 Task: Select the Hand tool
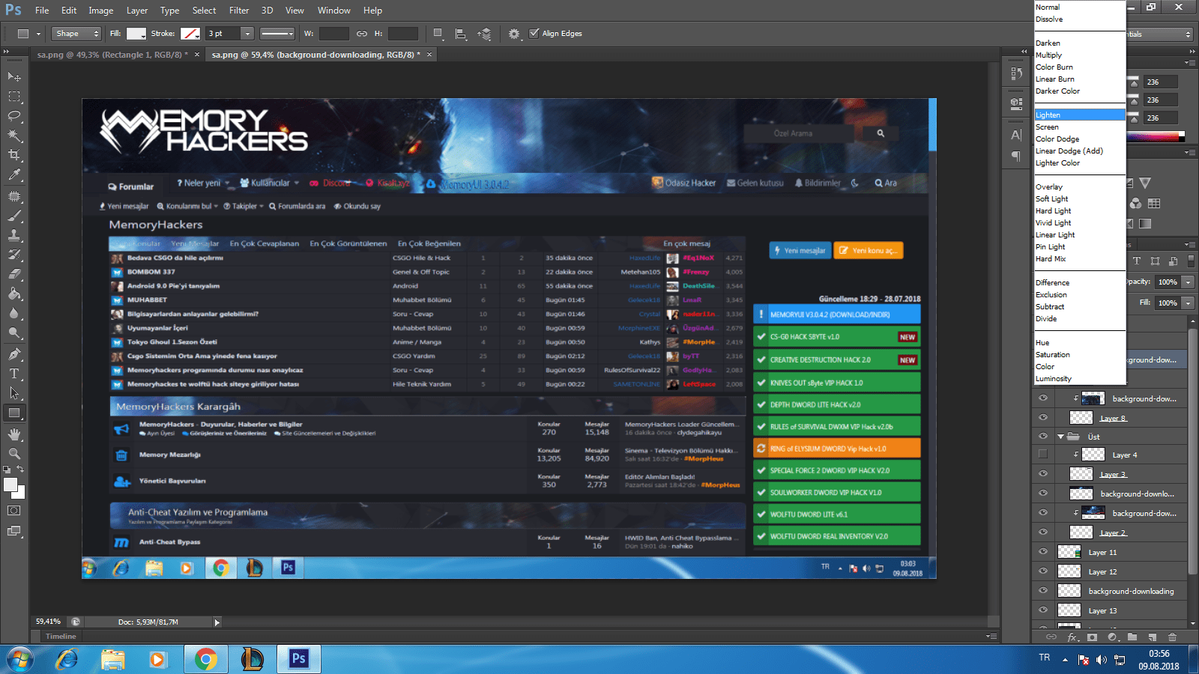14,434
